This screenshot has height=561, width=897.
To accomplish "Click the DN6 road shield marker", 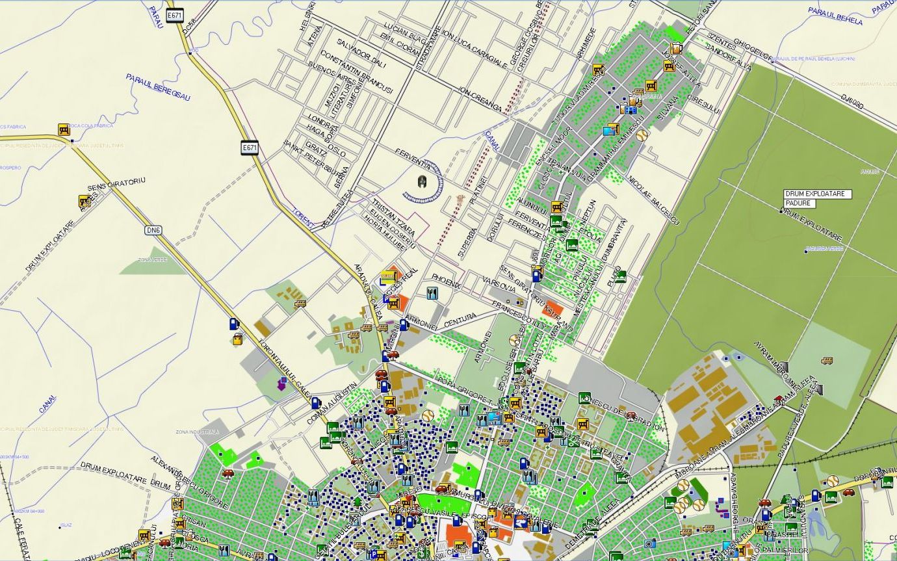I will point(153,230).
